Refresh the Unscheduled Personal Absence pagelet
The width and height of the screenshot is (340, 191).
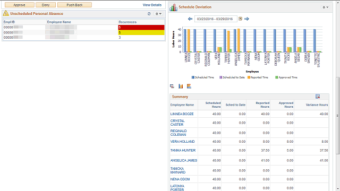tap(149, 14)
